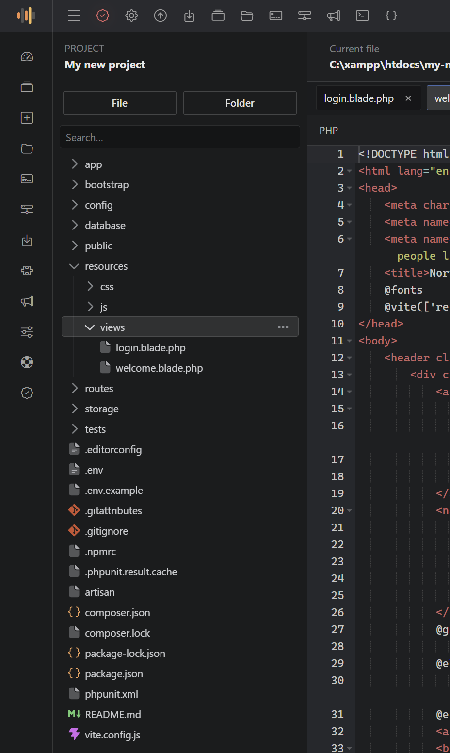Screen dimensions: 450x753
Task: Open the hamburger menu in the top toolbar
Action: [74, 16]
